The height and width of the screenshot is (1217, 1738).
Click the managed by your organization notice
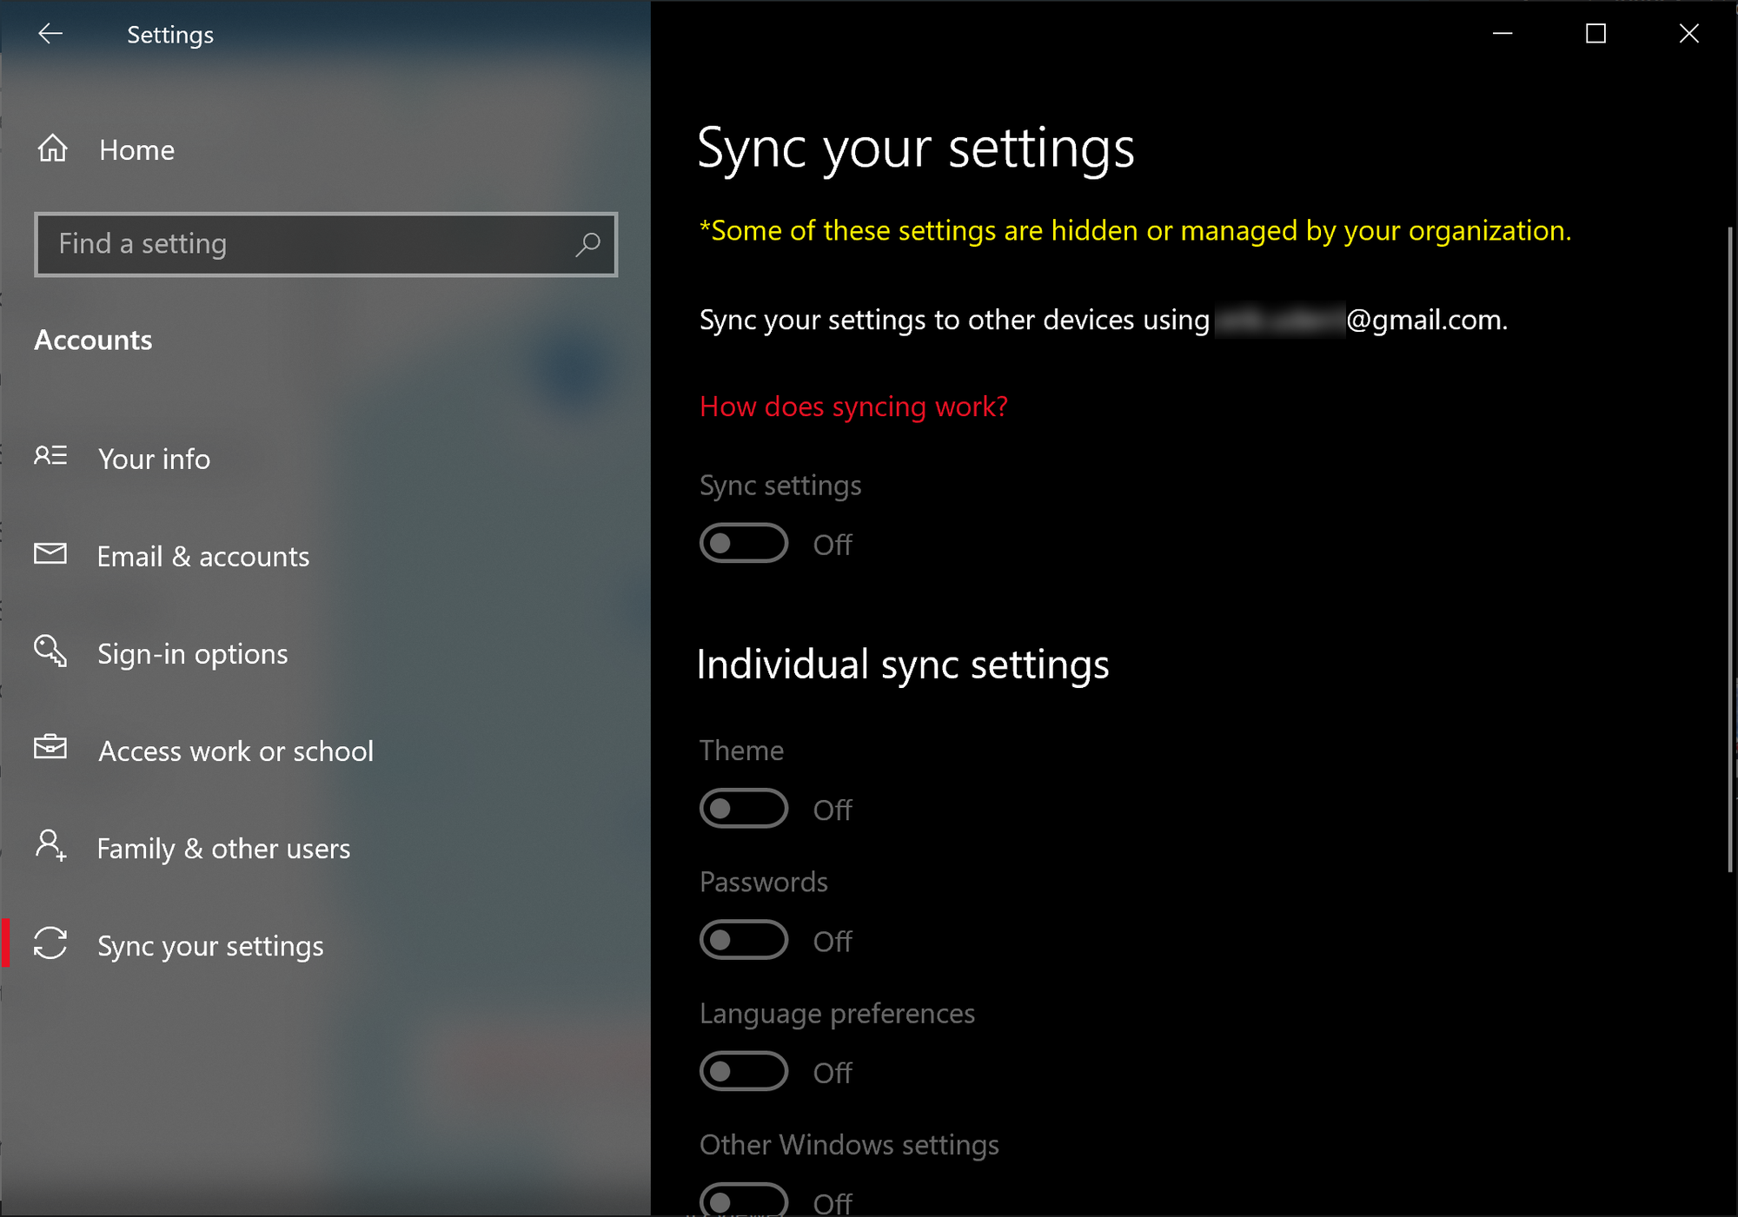coord(1136,231)
